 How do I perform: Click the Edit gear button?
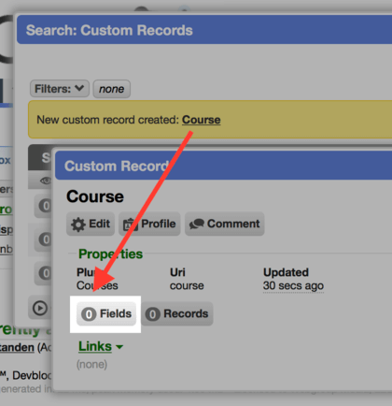(91, 224)
